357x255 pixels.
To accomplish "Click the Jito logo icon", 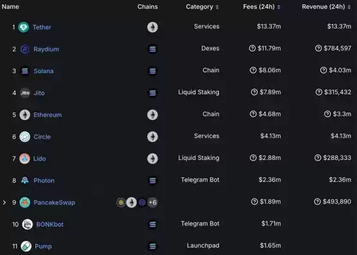I will 25,93.
